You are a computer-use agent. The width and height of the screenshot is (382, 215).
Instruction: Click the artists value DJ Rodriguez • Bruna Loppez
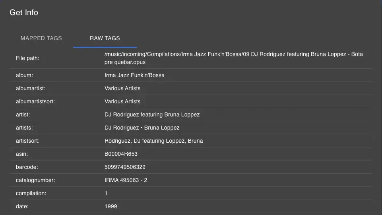point(142,128)
